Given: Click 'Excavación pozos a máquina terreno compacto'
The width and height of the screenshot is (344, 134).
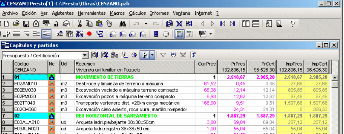Looking at the screenshot, I should (x=125, y=96).
